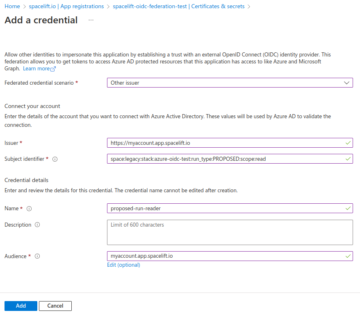360x315 pixels.
Task: Click the Description info icon
Action: (x=37, y=225)
